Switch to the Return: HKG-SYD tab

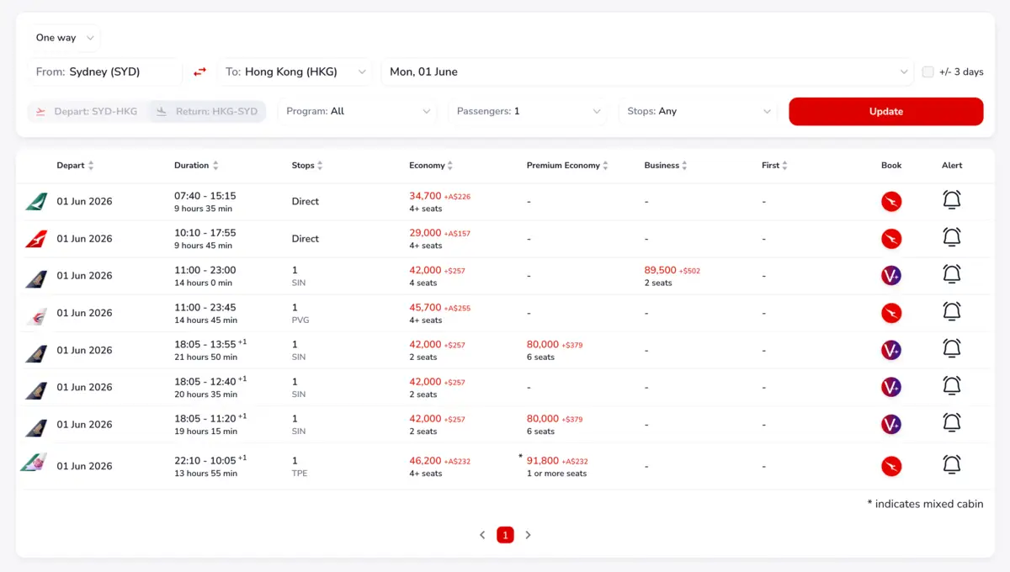coord(206,110)
